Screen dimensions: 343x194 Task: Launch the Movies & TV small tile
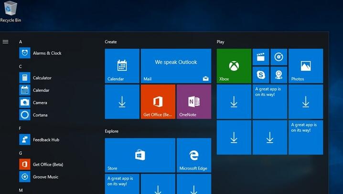[x=260, y=57]
